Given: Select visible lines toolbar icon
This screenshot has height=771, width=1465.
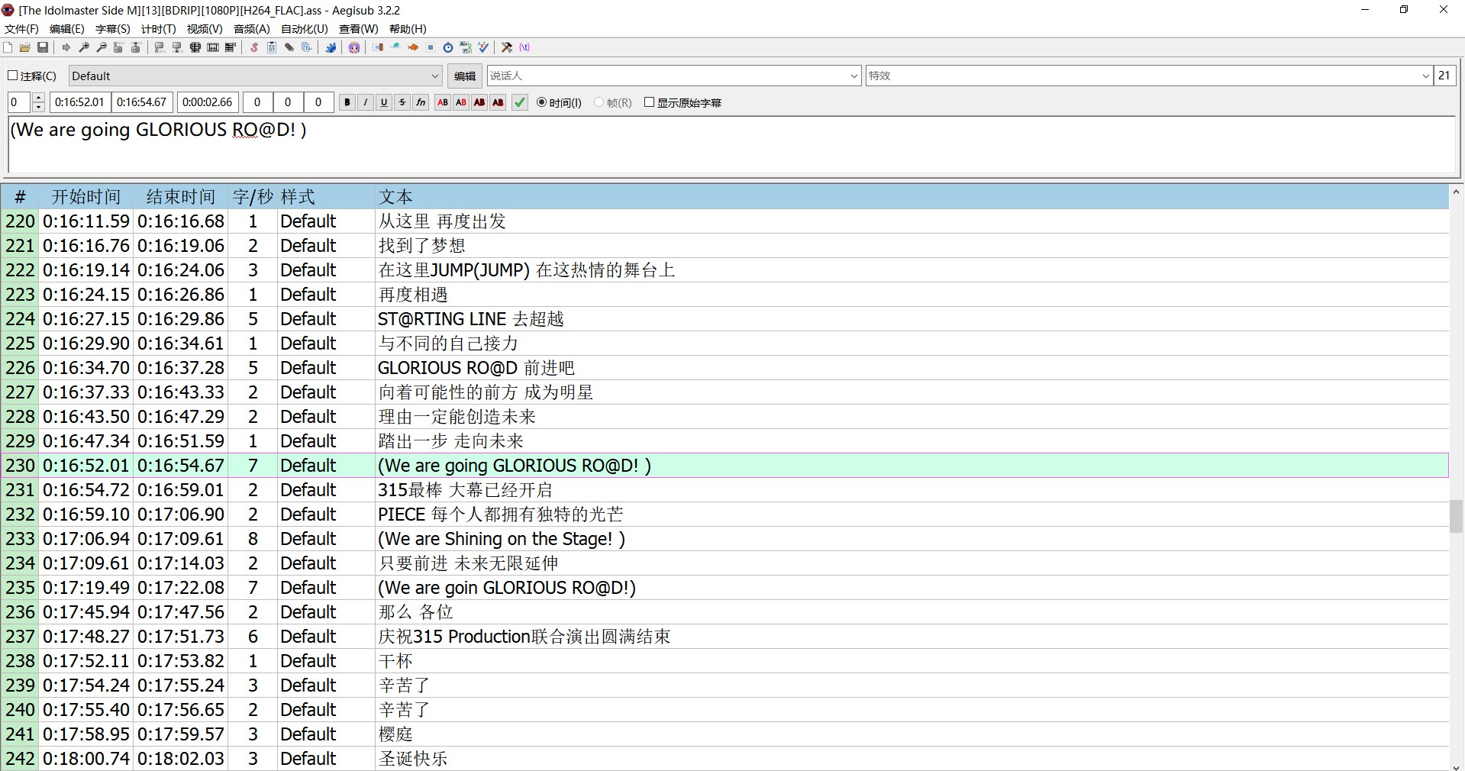Looking at the screenshot, I should tap(195, 47).
